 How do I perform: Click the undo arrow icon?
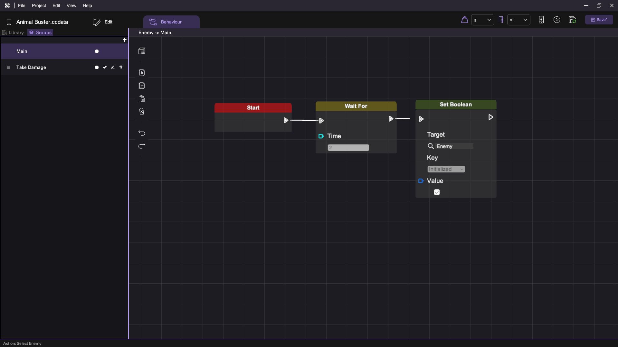(142, 133)
